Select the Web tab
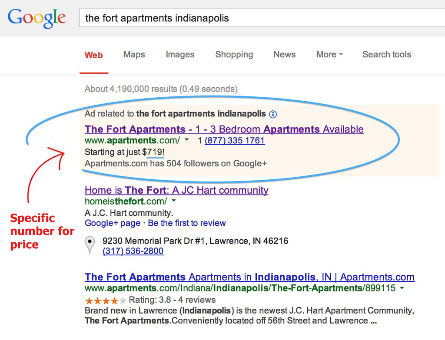This screenshot has width=445, height=340. click(93, 55)
